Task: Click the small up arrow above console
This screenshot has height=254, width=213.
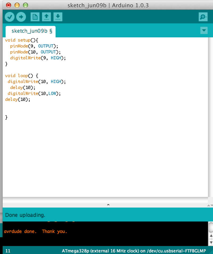Action: (209, 205)
